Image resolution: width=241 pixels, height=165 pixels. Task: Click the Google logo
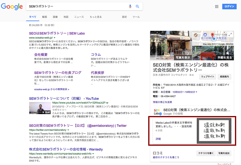12,6
